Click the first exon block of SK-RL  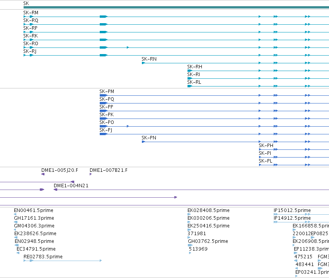point(190,86)
